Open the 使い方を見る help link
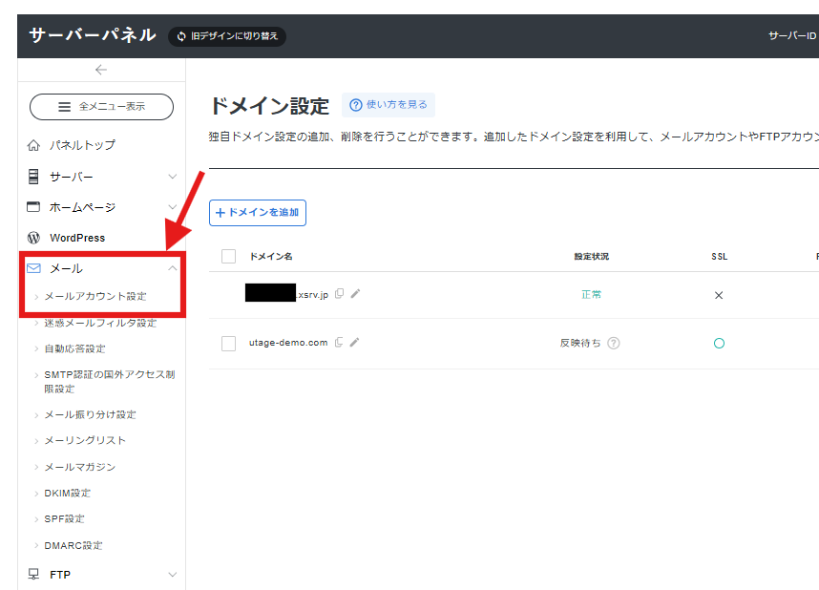The image size is (819, 590). [x=388, y=105]
